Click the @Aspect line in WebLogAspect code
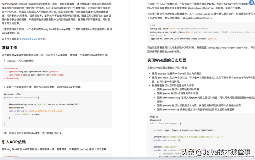 (154, 117)
